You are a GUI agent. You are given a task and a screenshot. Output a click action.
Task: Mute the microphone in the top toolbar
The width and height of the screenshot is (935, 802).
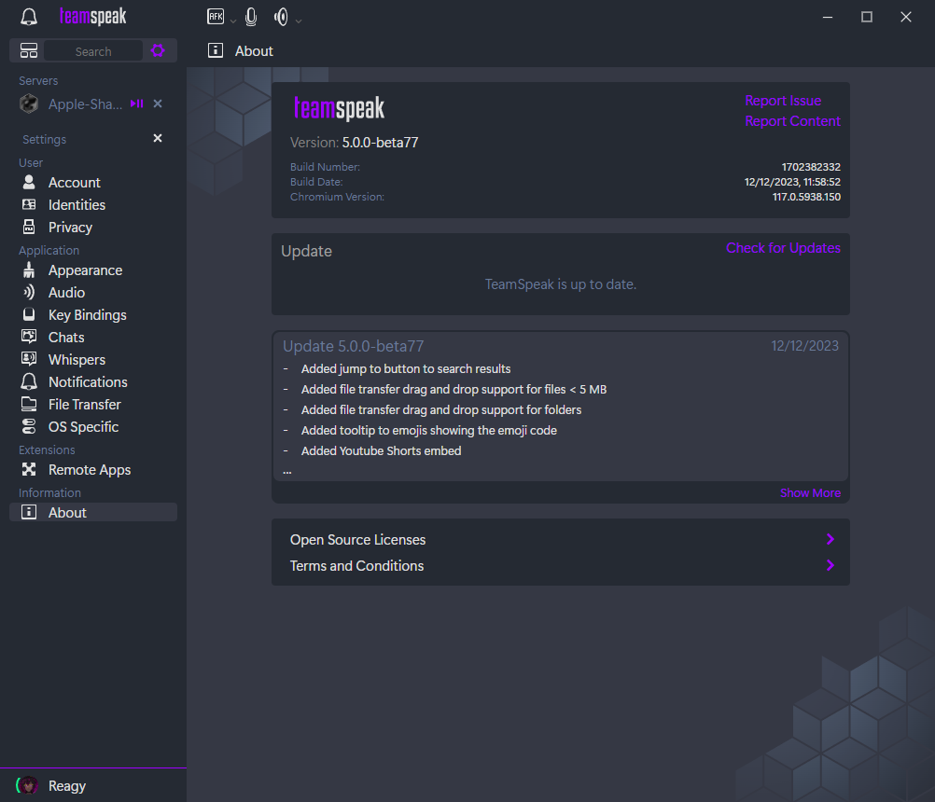251,17
